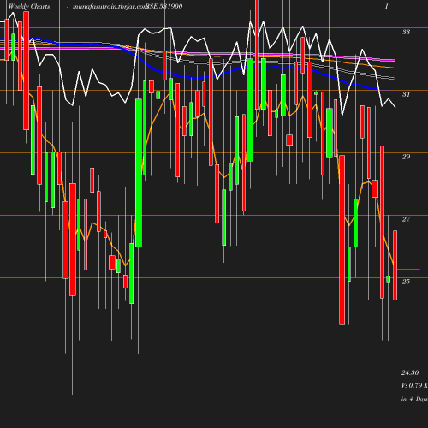
Task: Click the "V: 0.79 X" volume reading
Action: (x=414, y=385)
